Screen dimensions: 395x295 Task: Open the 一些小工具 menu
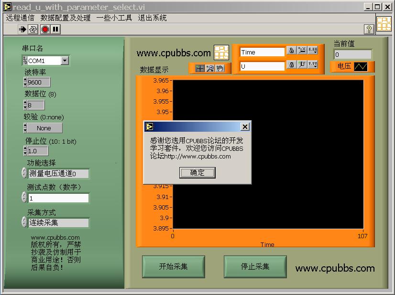114,18
